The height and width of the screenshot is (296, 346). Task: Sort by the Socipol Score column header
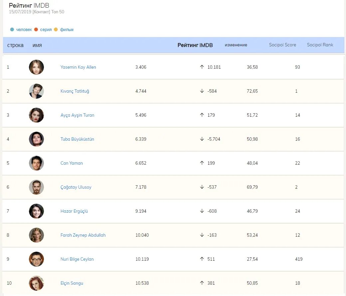[x=282, y=45]
